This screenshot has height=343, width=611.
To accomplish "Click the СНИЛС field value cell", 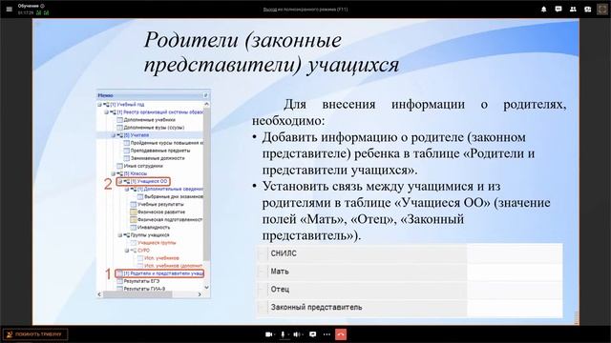I will 515,253.
